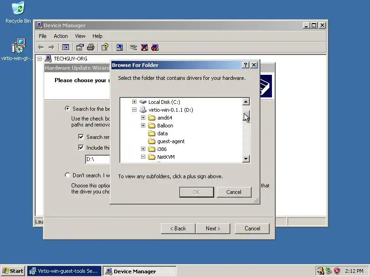Open the Recycle Bin desktop icon
The image size is (370, 277).
[x=18, y=8]
